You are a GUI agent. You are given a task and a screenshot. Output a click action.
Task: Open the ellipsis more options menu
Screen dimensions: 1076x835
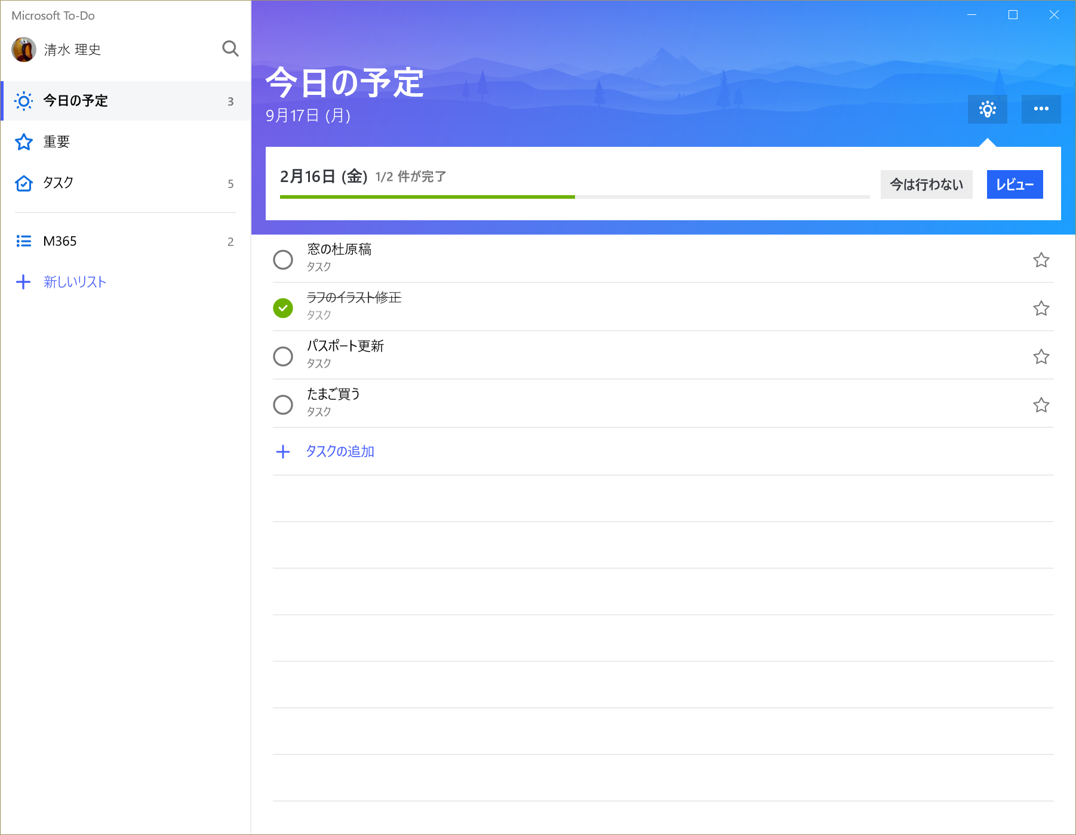click(x=1041, y=109)
